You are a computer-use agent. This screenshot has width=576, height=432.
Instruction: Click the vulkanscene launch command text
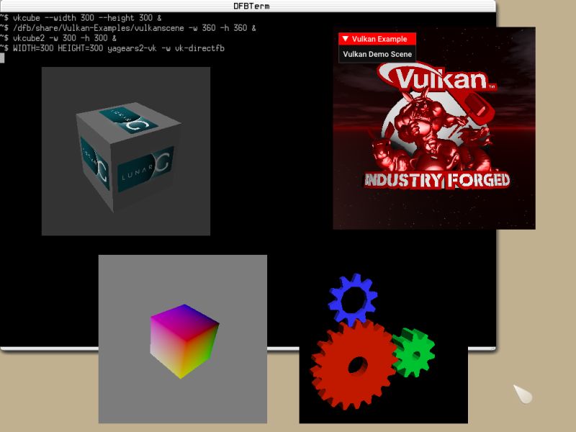(x=115, y=29)
